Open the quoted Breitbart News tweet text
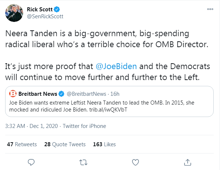The image size is (224, 170). [103, 106]
